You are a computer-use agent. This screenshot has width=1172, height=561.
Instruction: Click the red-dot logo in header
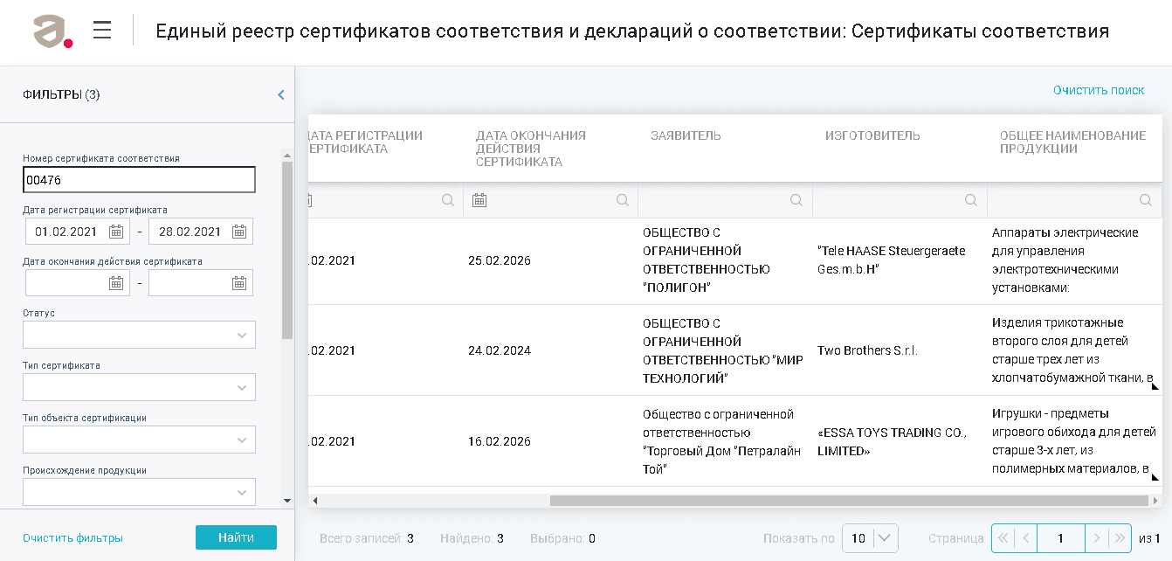[x=52, y=31]
